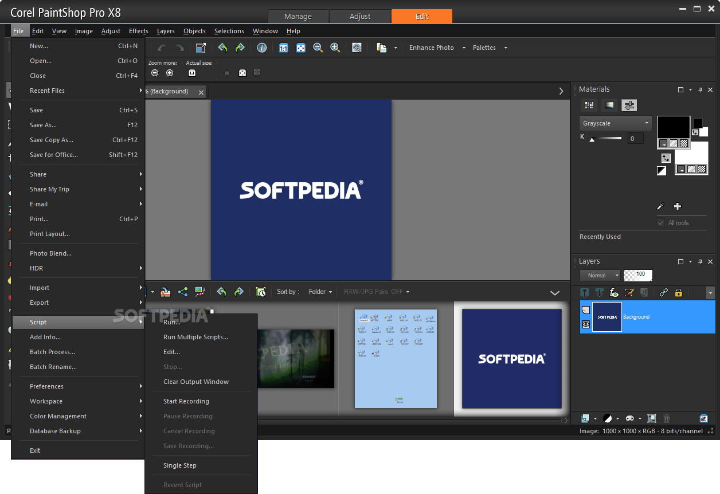This screenshot has width=720, height=494.
Task: Click Clear Output Window entry
Action: (x=201, y=382)
